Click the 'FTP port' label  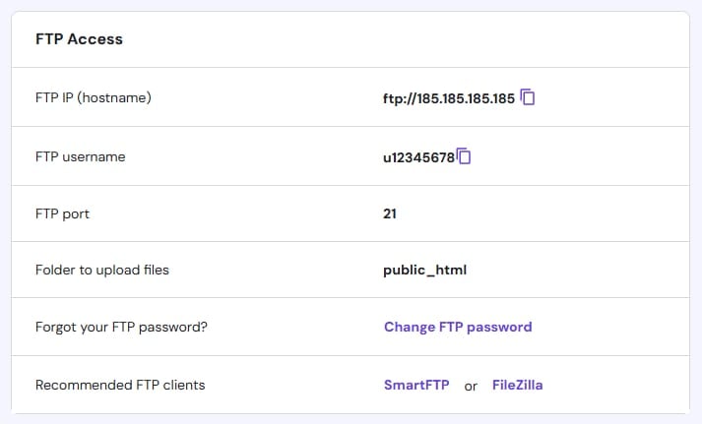coord(62,213)
